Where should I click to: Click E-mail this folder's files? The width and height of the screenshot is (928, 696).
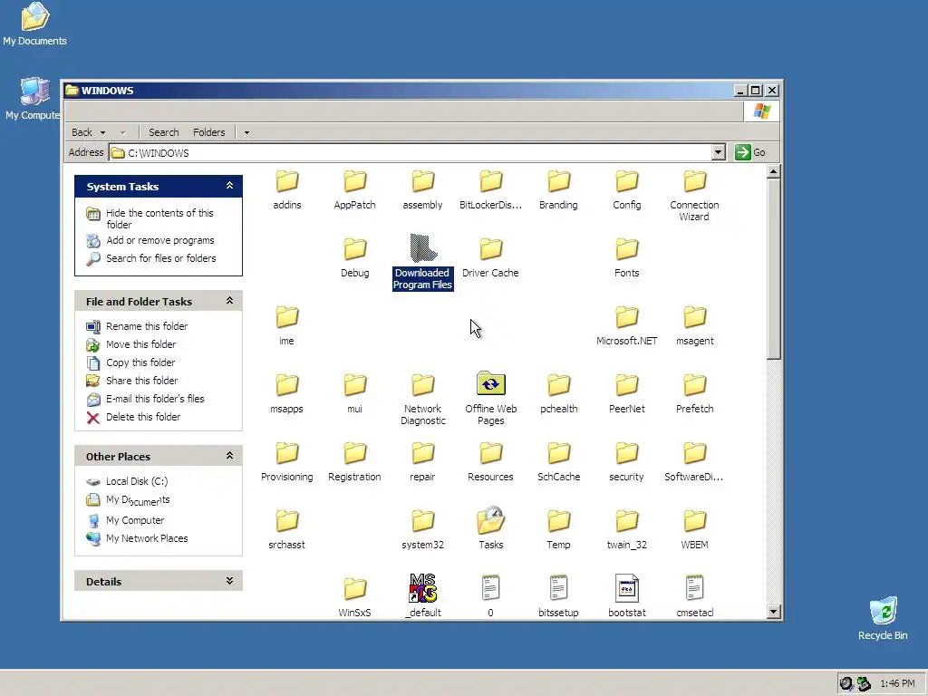coord(155,399)
